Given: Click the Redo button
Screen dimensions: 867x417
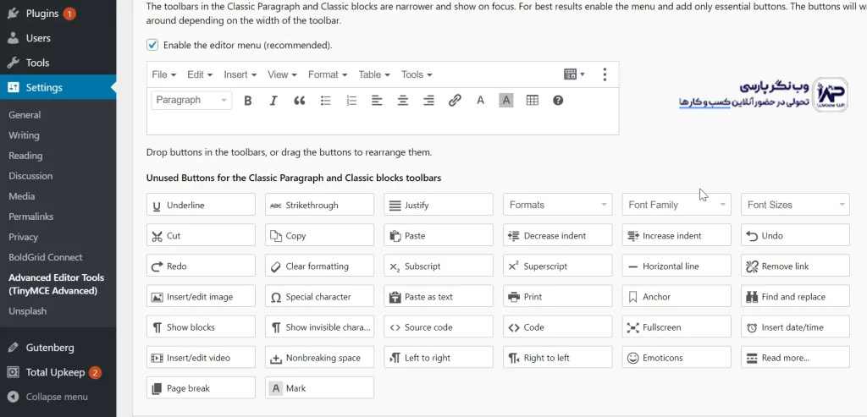Looking at the screenshot, I should 201,266.
